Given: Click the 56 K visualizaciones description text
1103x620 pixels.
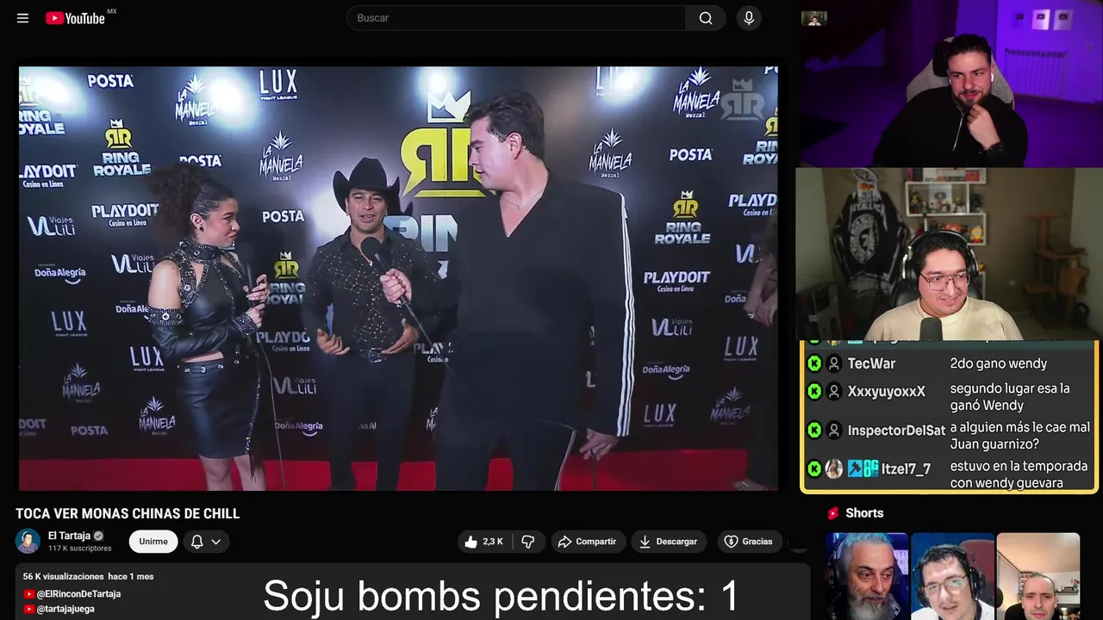Looking at the screenshot, I should pyautogui.click(x=63, y=576).
